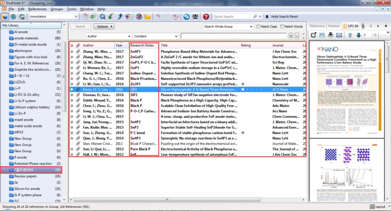Image resolution: width=391 pixels, height=211 pixels.
Task: Save the attached PDF
Action: point(322,35)
